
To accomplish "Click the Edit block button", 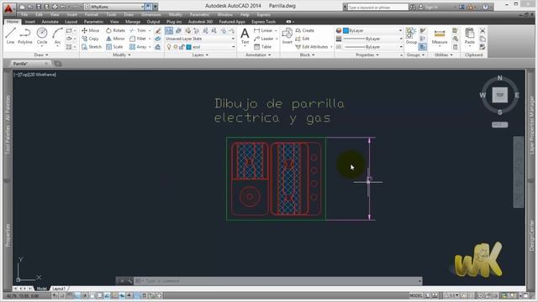I will coord(303,39).
